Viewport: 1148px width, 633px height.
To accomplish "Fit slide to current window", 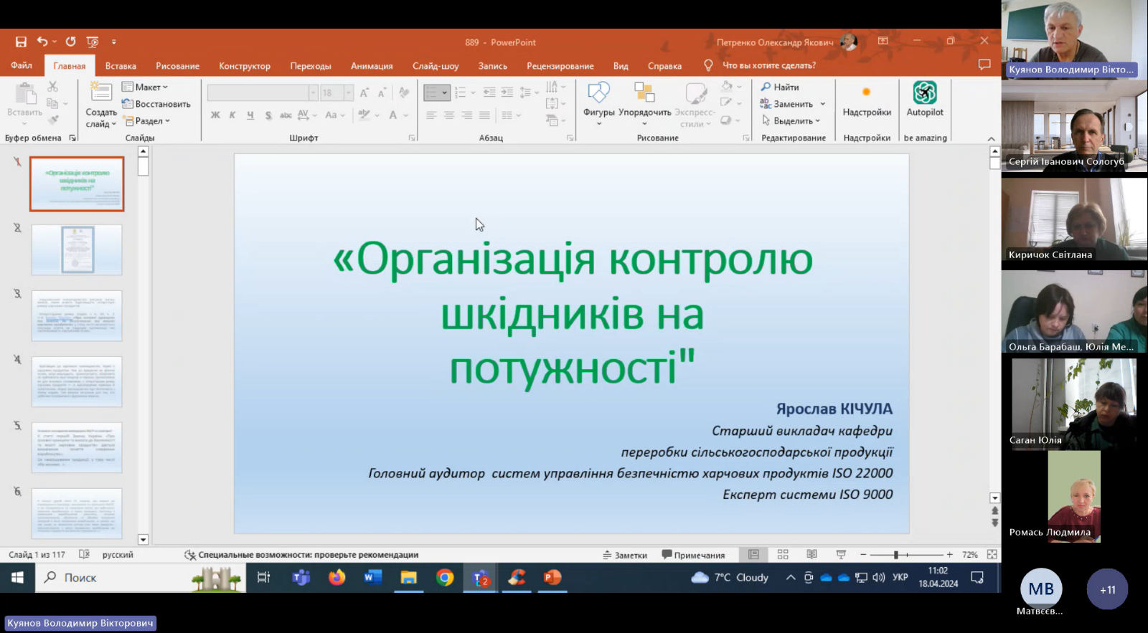I will (x=992, y=555).
